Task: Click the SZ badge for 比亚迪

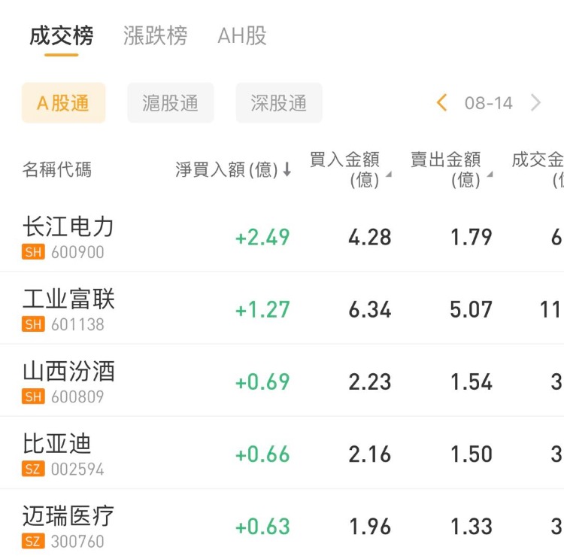Action: pyautogui.click(x=33, y=469)
